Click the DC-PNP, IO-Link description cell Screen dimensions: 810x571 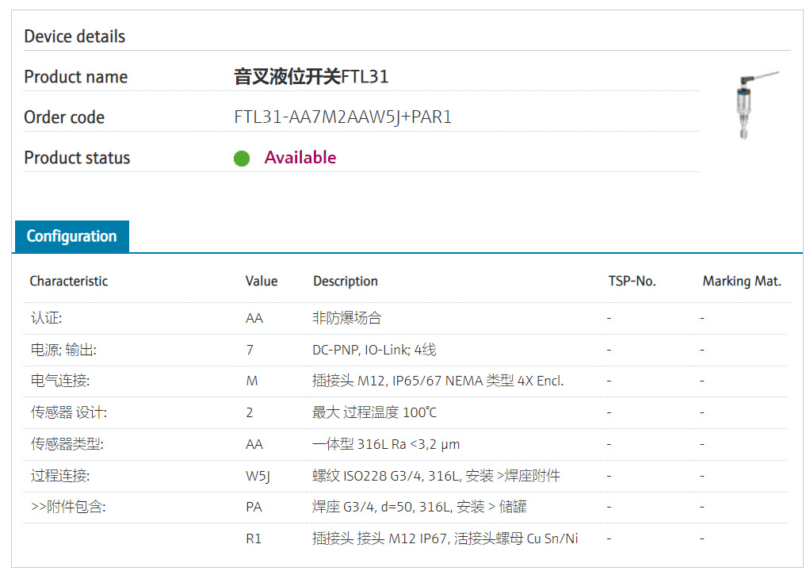[374, 350]
